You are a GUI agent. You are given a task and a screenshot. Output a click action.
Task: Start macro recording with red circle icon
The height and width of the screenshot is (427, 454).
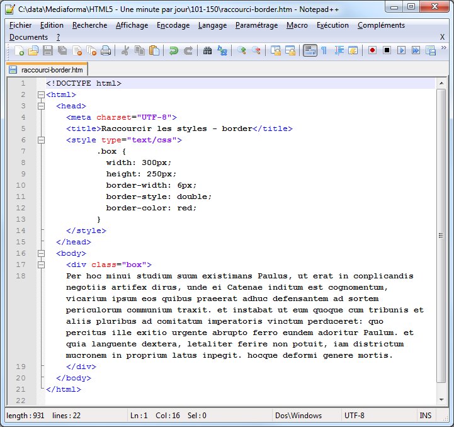[x=372, y=51]
